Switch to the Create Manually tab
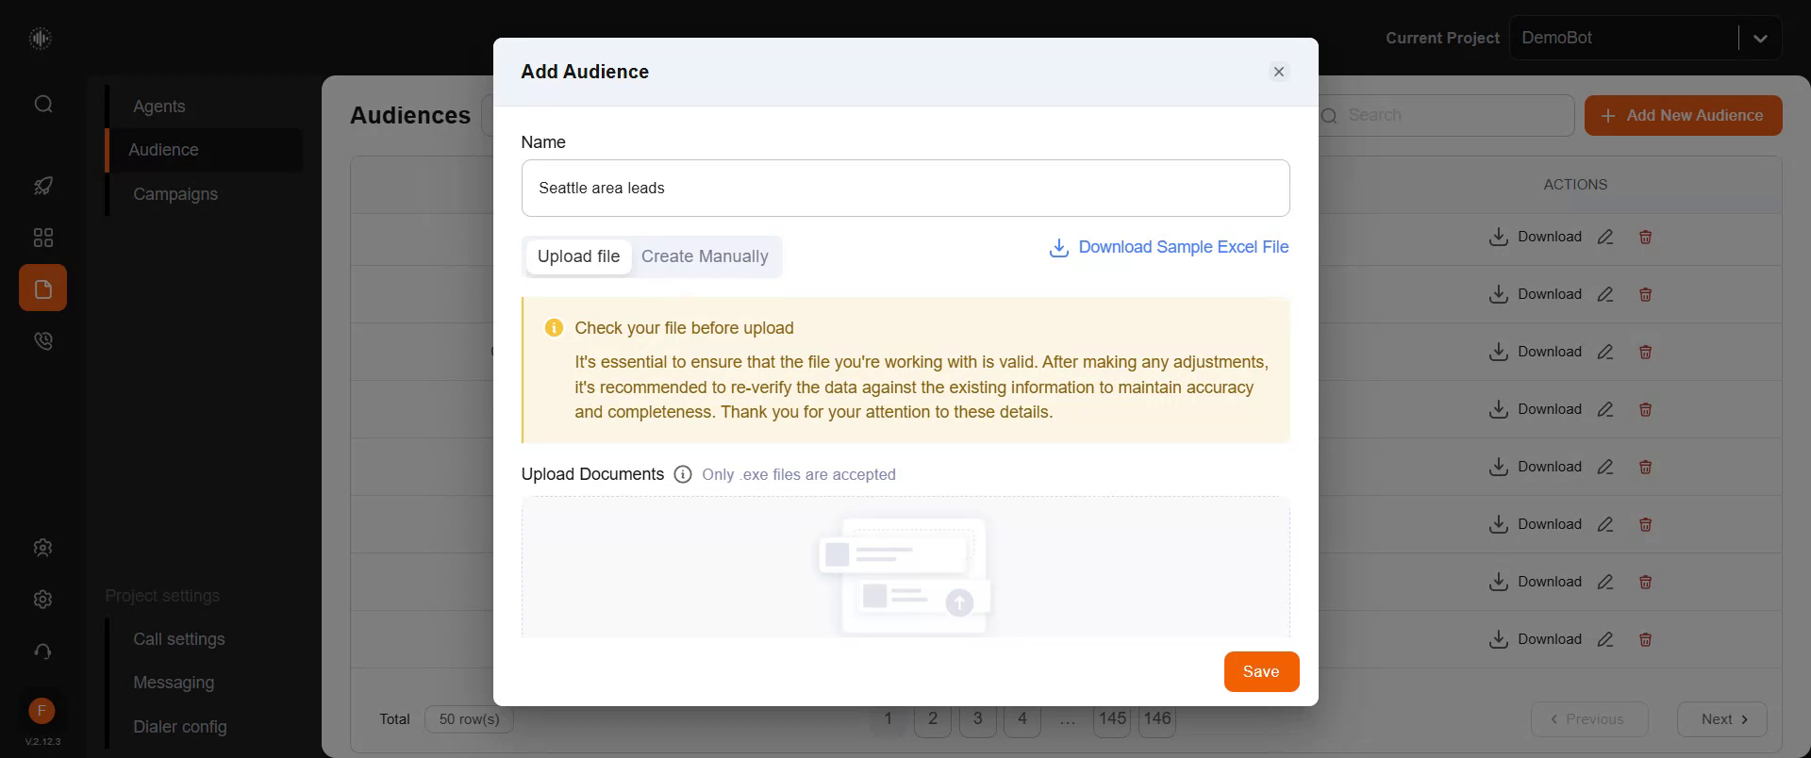The width and height of the screenshot is (1811, 758). pyautogui.click(x=705, y=256)
